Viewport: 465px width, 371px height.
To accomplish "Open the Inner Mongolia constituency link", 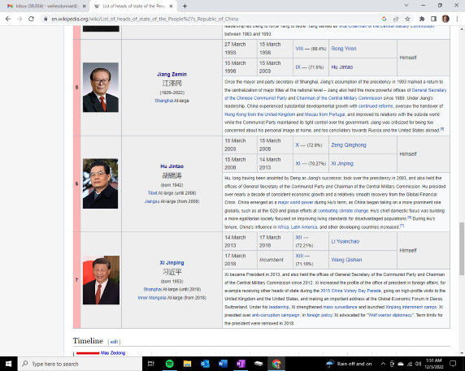I will pyautogui.click(x=152, y=298).
